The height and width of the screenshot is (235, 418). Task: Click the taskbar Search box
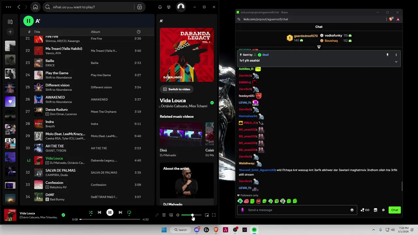181,230
